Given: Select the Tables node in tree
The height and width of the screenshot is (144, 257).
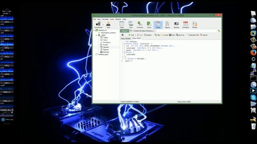Looking at the screenshot, I should tap(106, 38).
